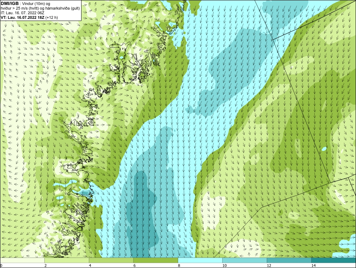The image size is (356, 268).
Task: Click the 2–4 m/s light green swatch
Action: pyautogui.click(x=67, y=260)
